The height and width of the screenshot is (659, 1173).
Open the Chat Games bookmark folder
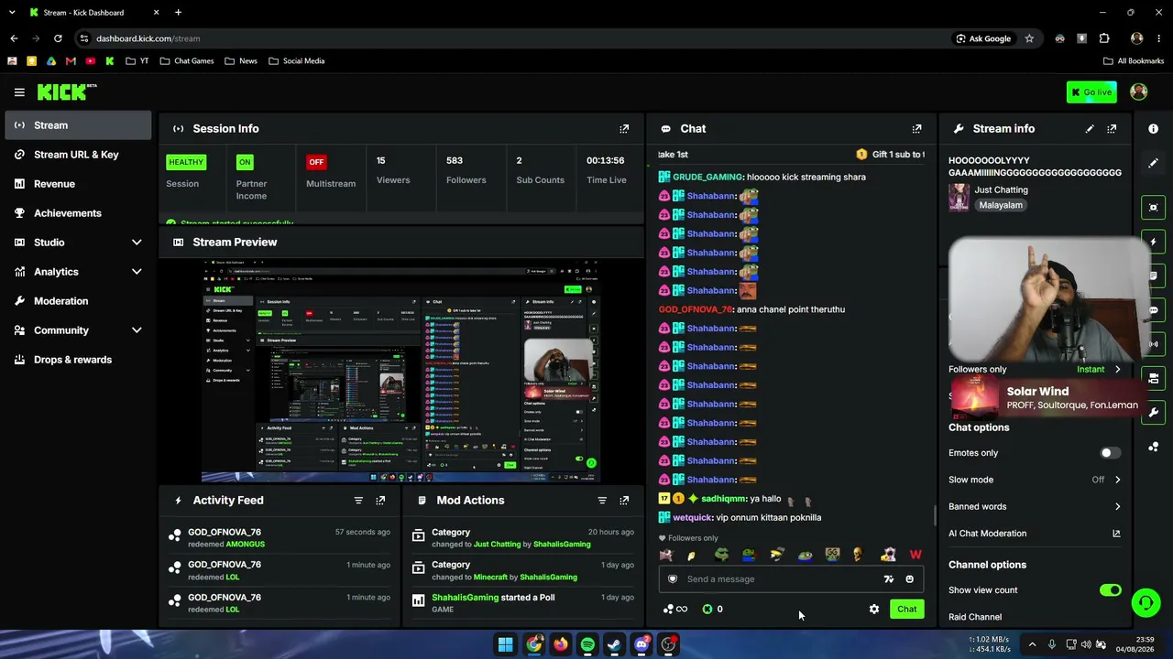tap(186, 61)
